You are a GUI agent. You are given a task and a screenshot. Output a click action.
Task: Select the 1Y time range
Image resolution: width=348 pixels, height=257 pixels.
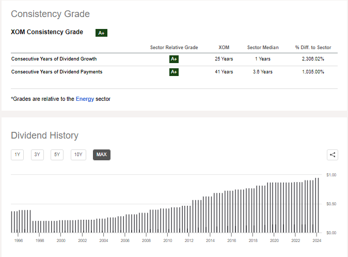(x=18, y=155)
